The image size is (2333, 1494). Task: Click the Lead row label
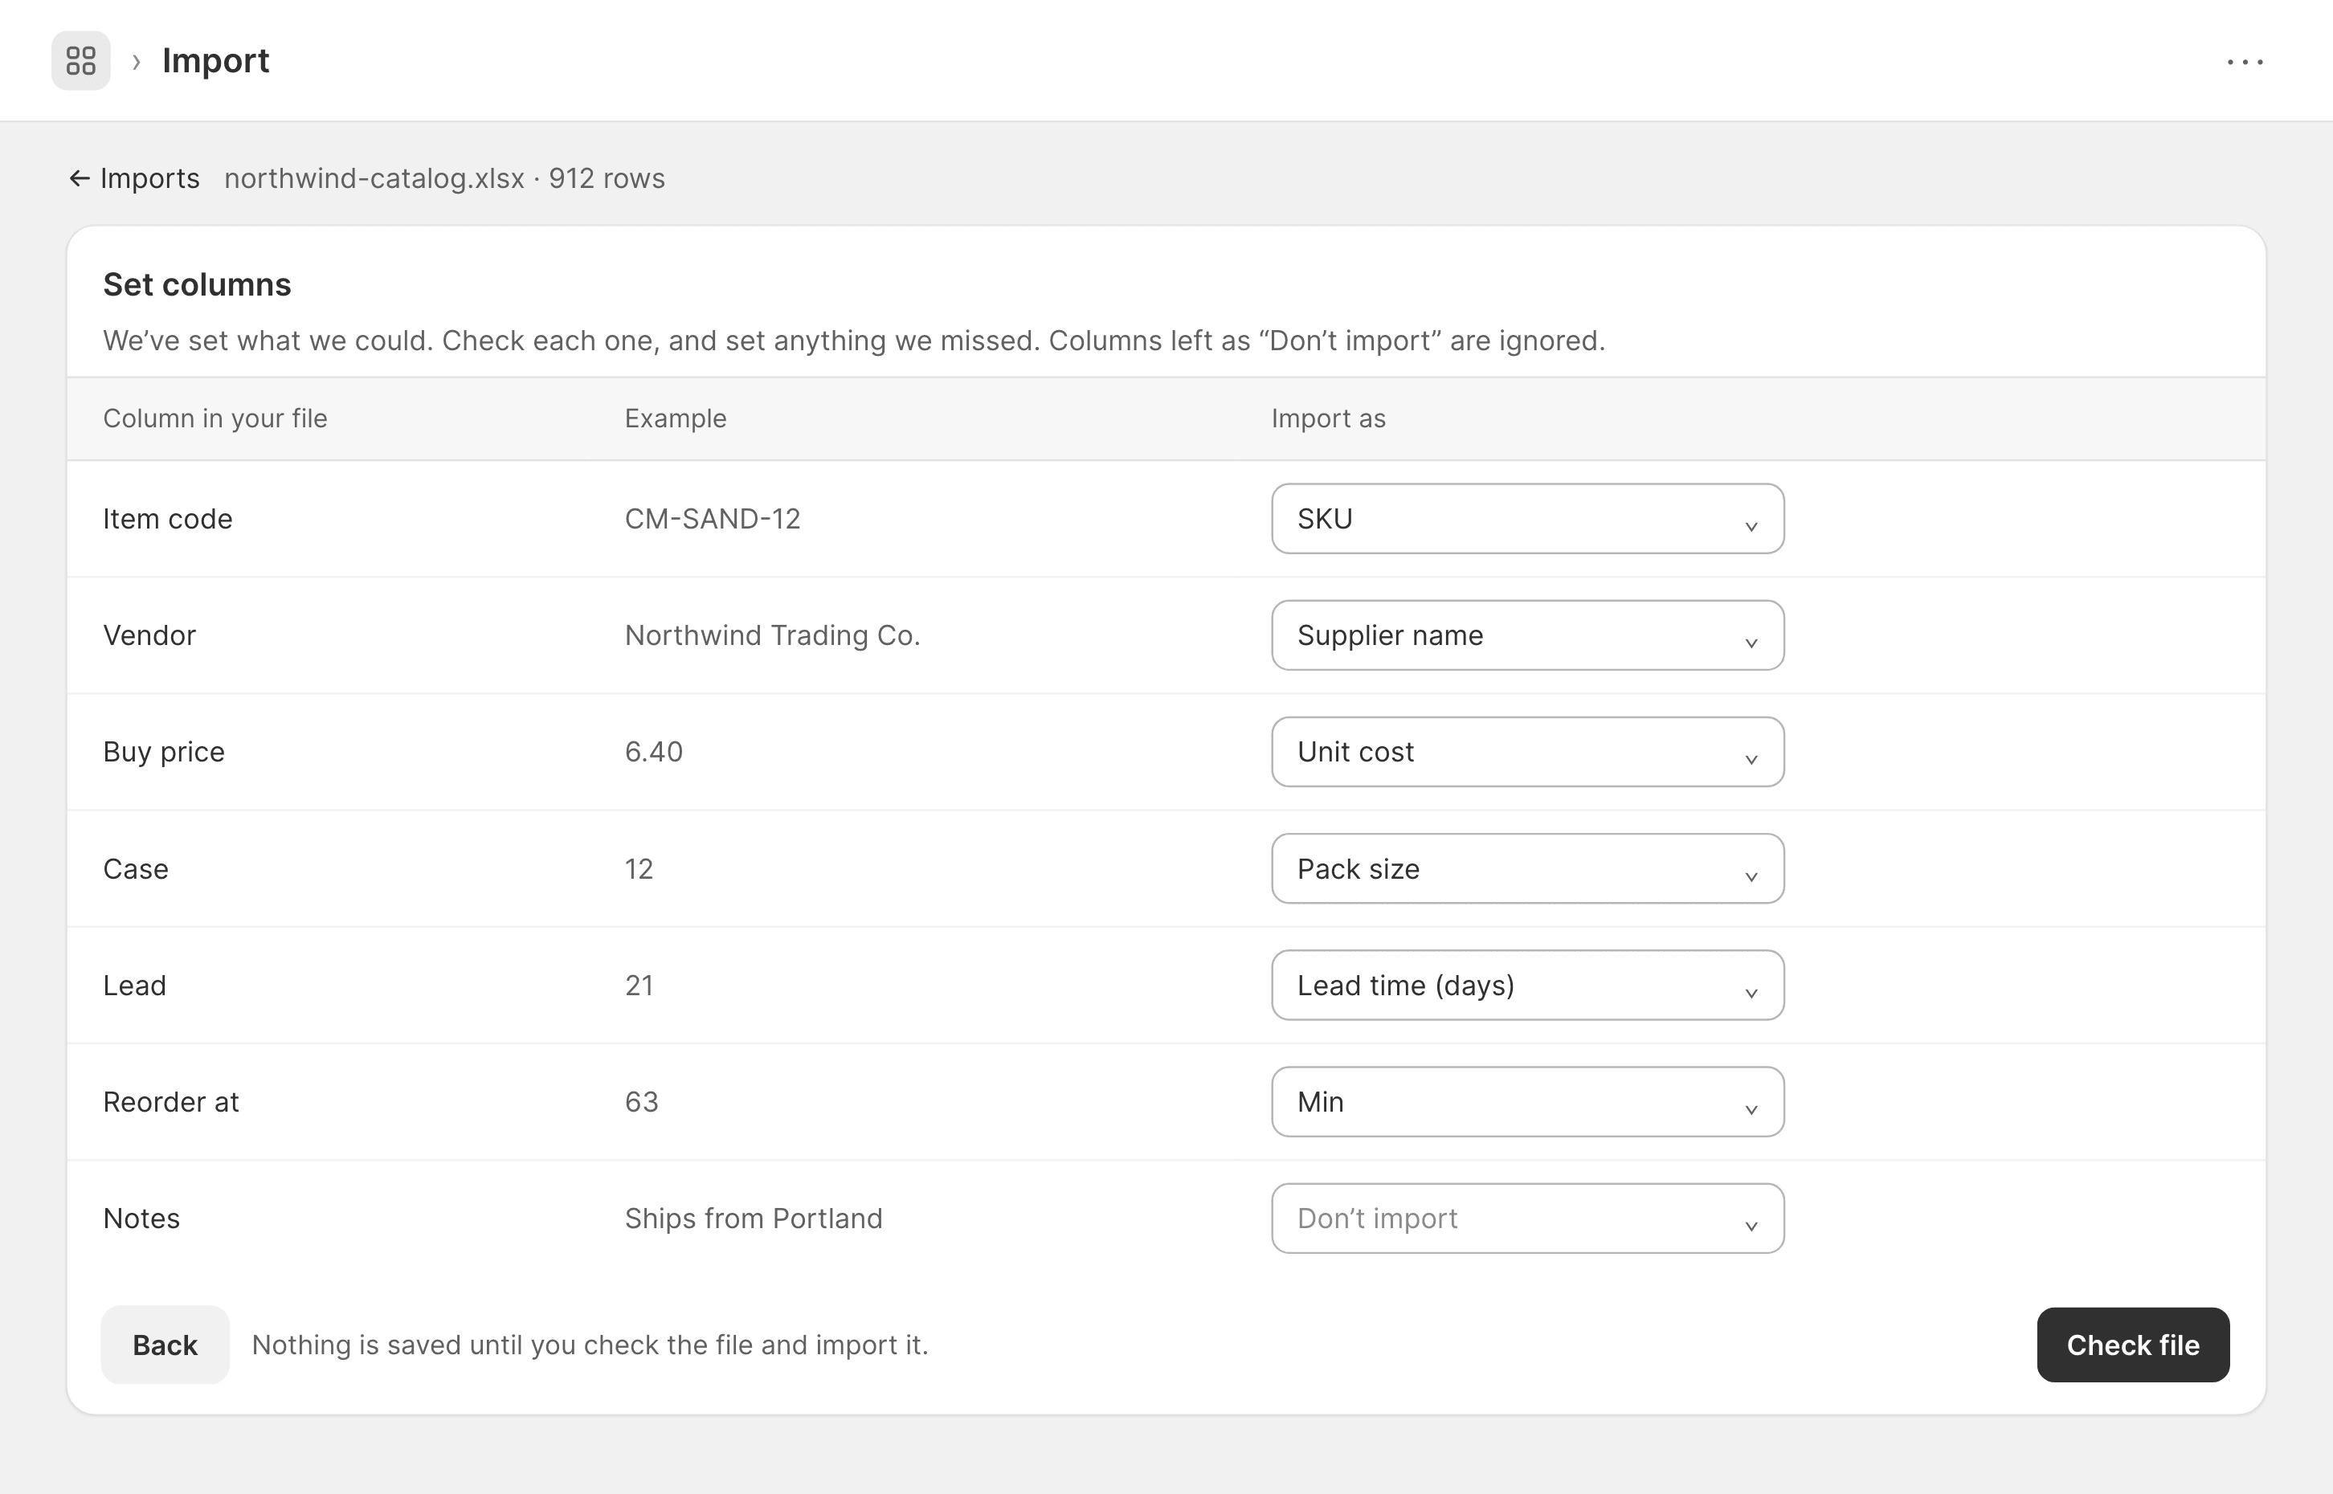pos(135,985)
